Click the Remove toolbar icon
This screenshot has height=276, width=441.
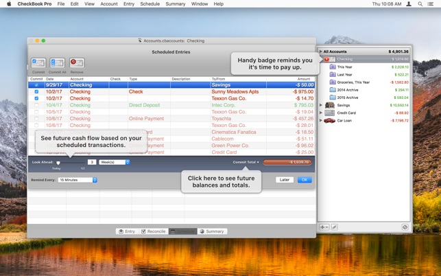click(77, 62)
